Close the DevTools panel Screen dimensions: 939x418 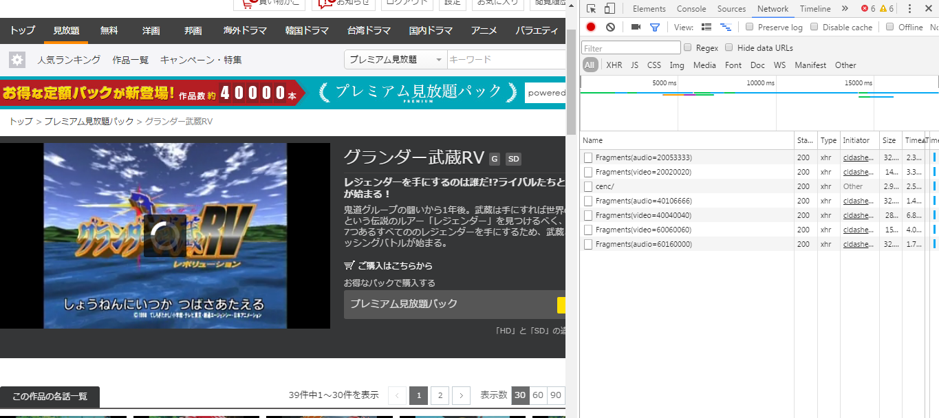928,9
